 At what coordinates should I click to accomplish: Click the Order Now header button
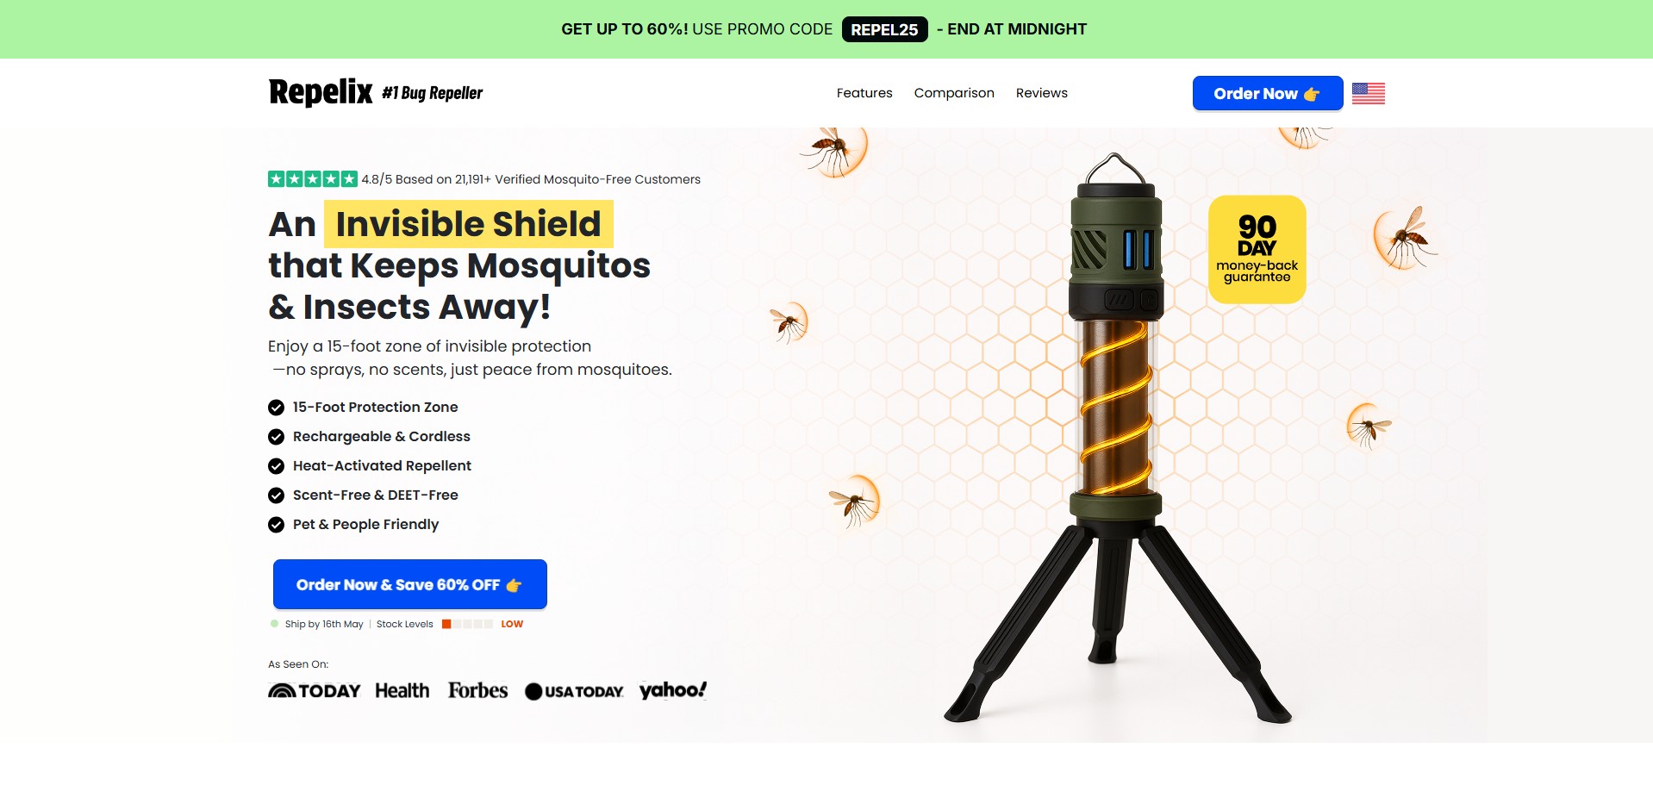(1268, 93)
